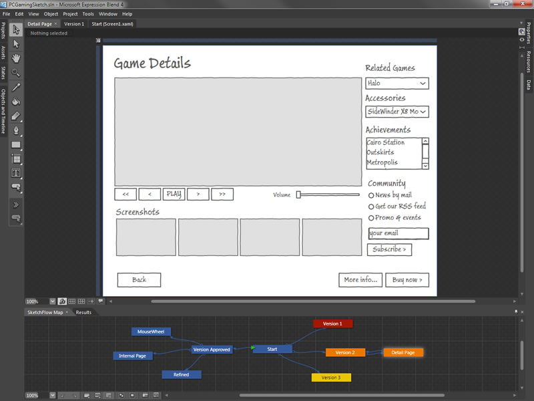Click Achievements list scroll-down arrow

tap(425, 166)
